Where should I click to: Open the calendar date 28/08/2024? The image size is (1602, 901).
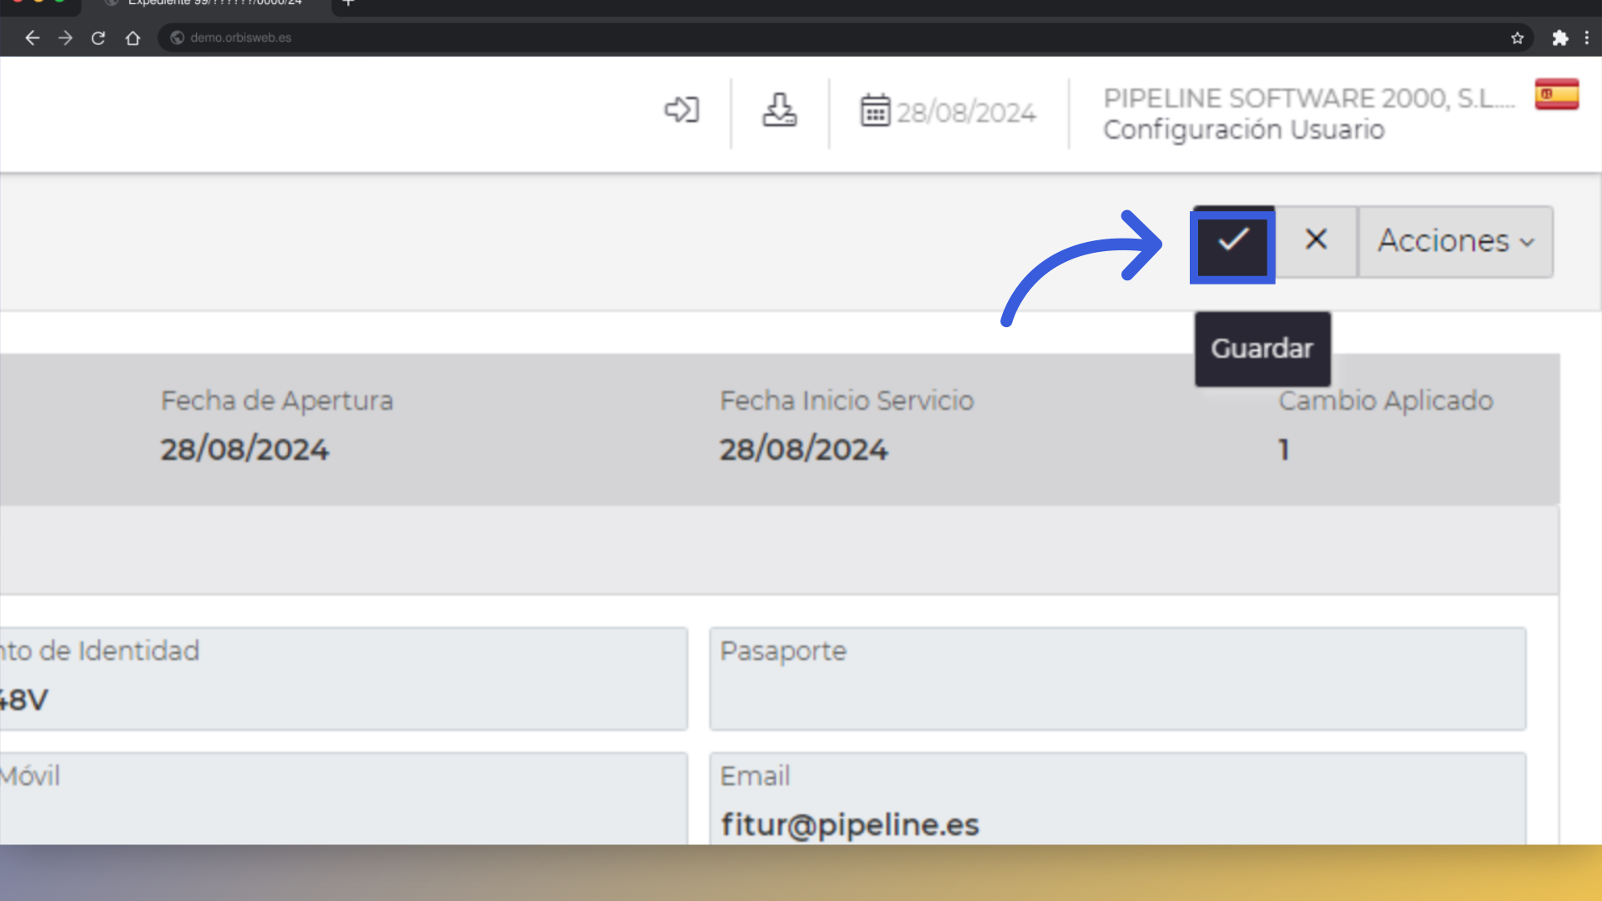pyautogui.click(x=948, y=112)
